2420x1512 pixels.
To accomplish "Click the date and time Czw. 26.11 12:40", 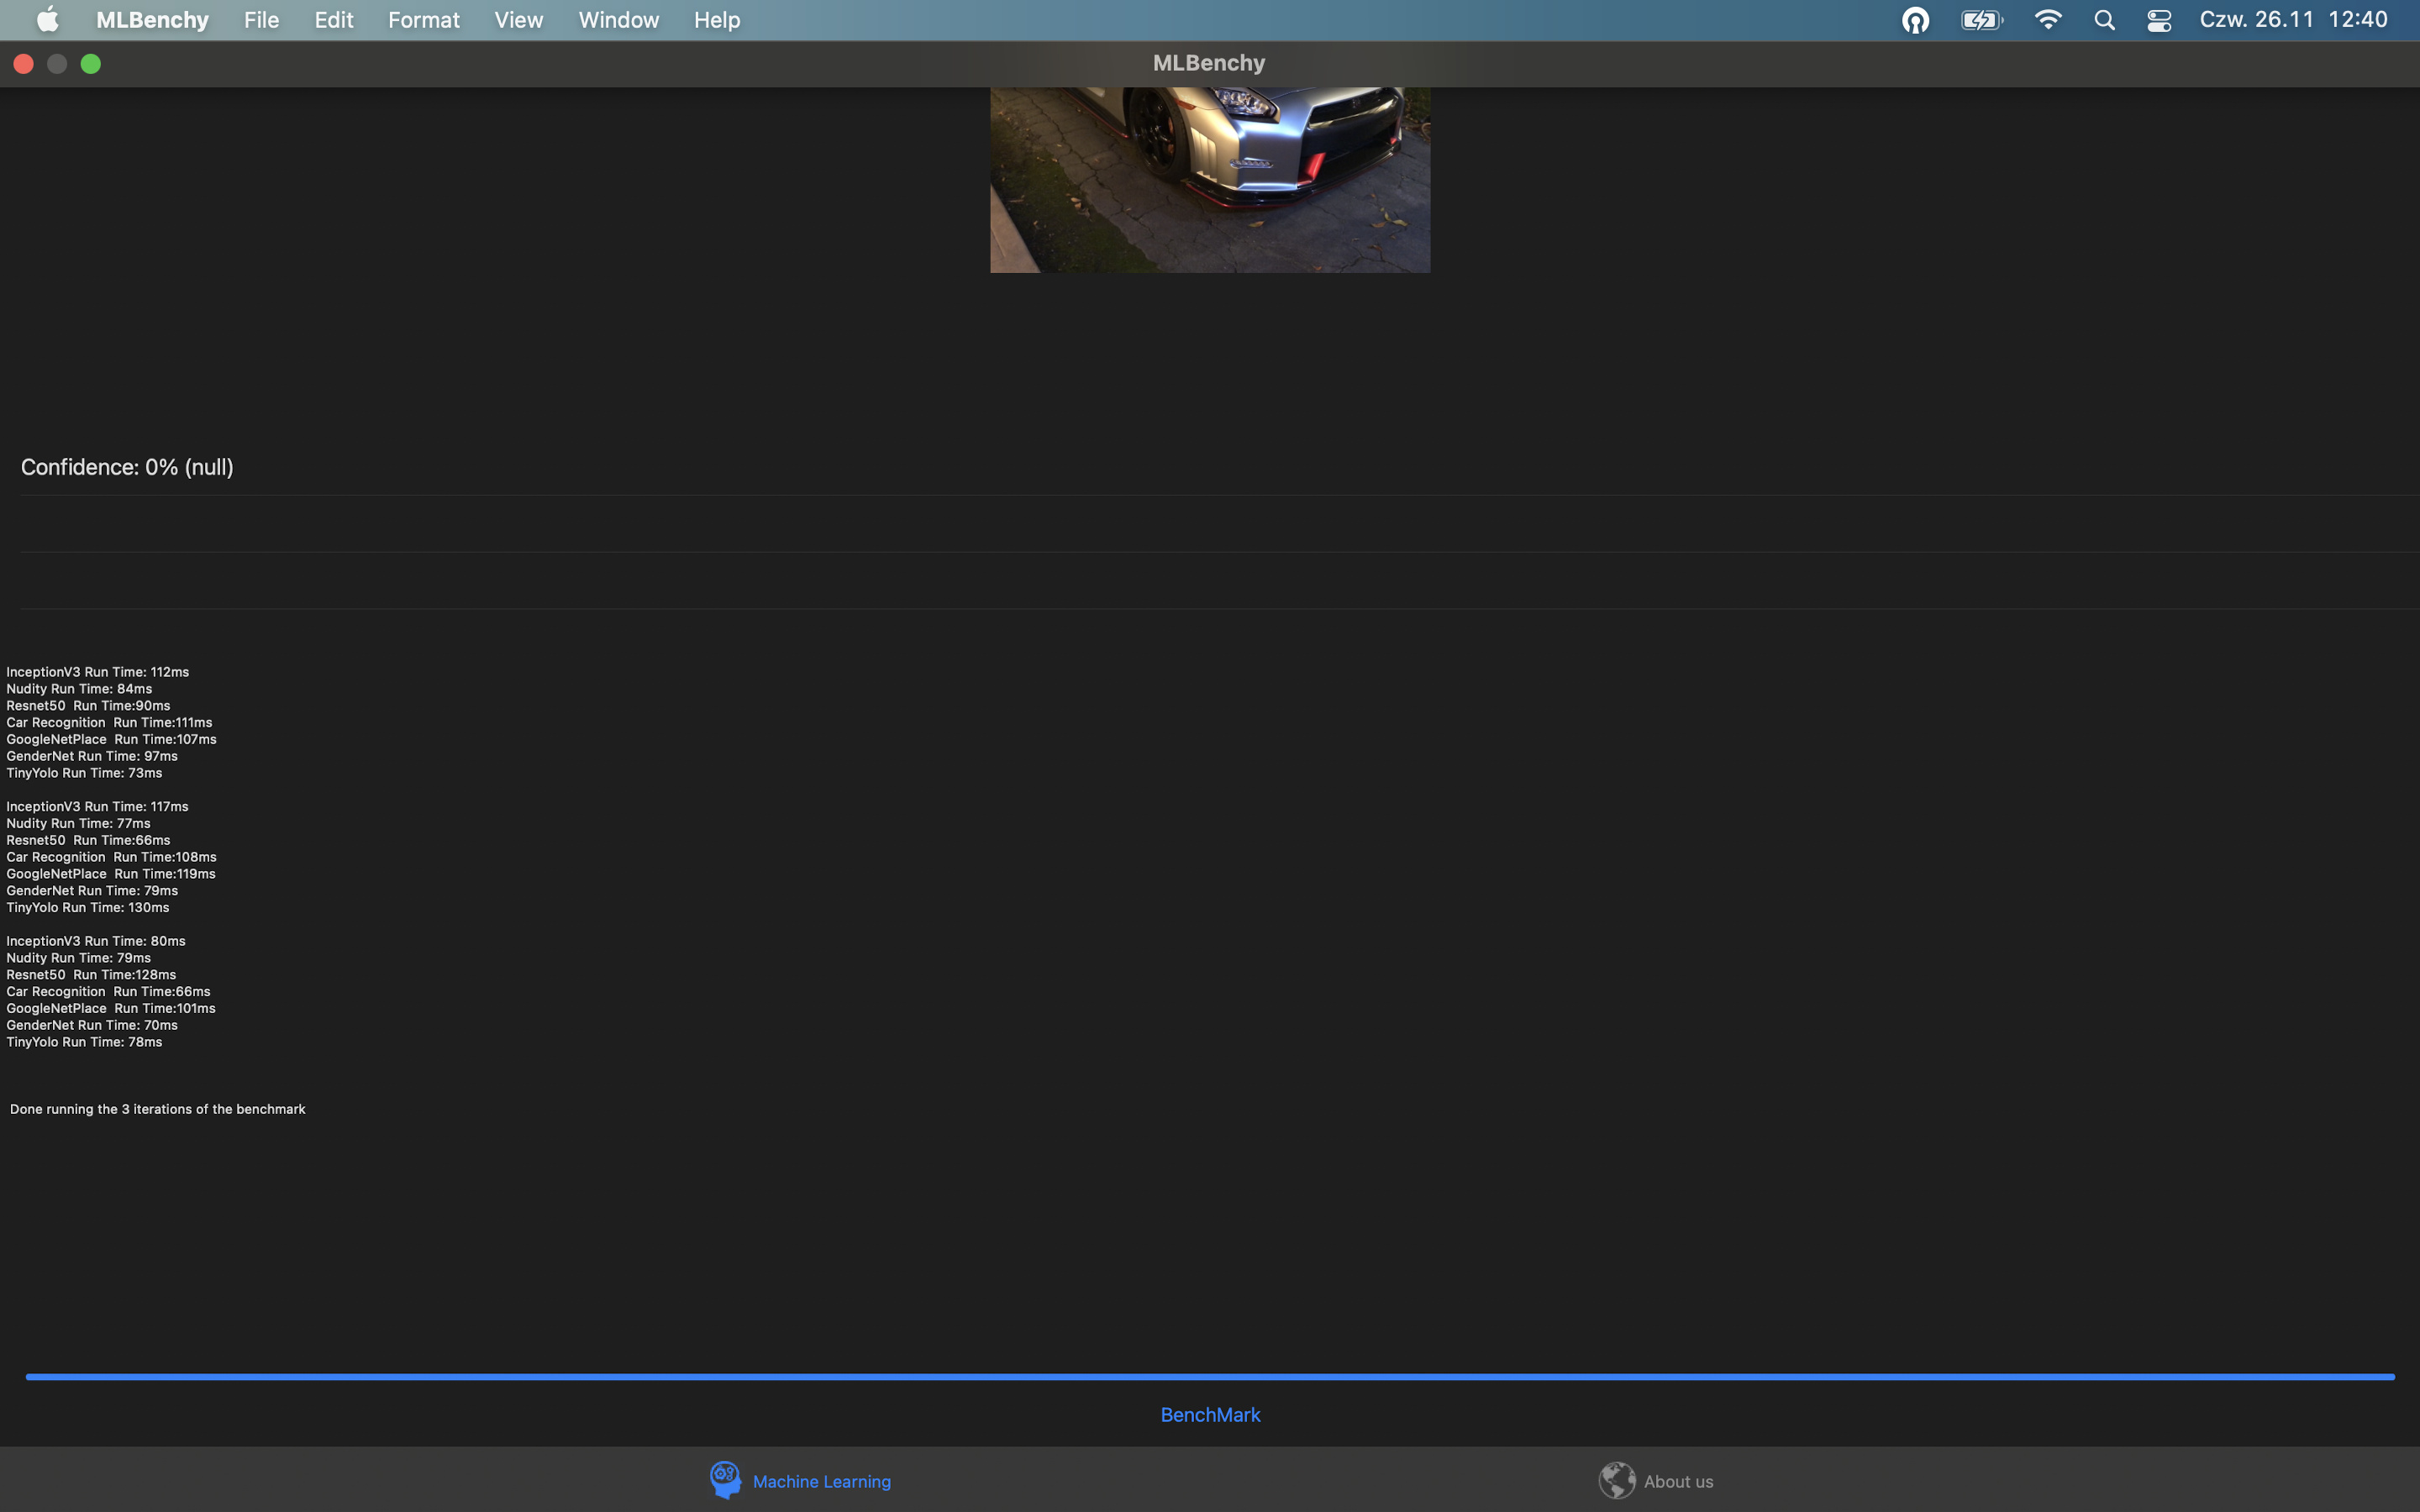I will click(x=2293, y=20).
